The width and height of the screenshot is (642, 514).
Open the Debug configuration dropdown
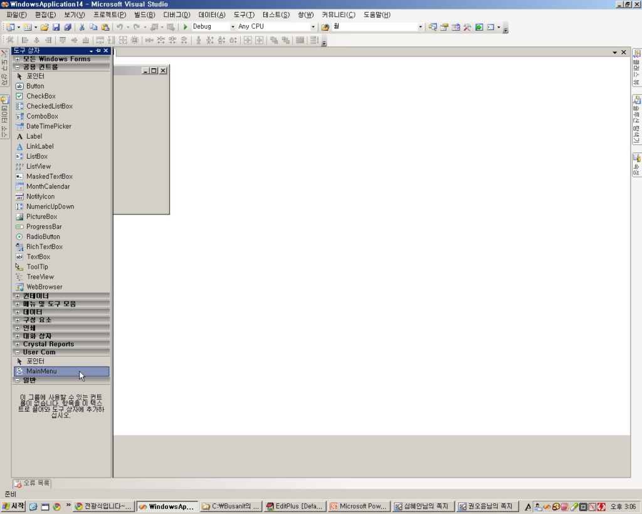tap(233, 26)
